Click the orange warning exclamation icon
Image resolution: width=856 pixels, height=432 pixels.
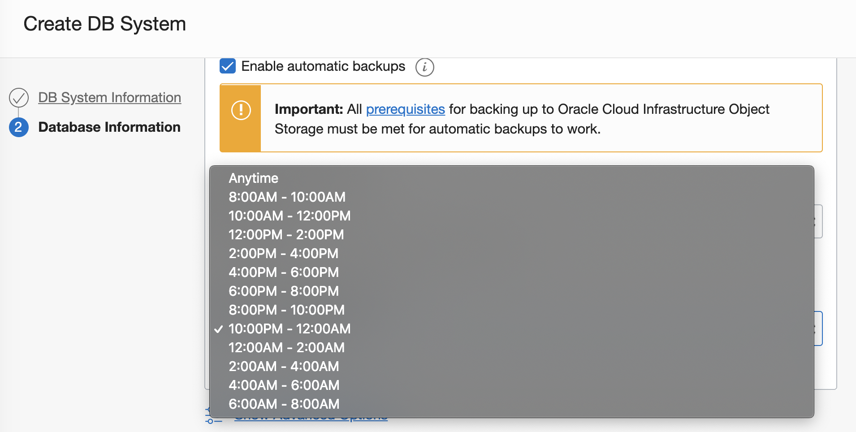click(x=241, y=110)
